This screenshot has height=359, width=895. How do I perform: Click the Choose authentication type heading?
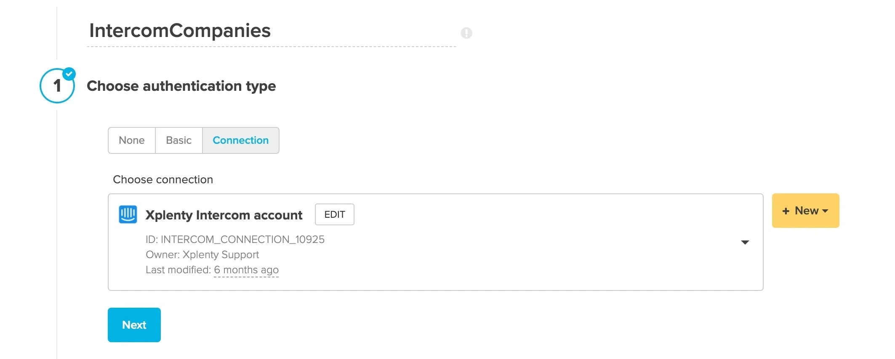(x=181, y=86)
